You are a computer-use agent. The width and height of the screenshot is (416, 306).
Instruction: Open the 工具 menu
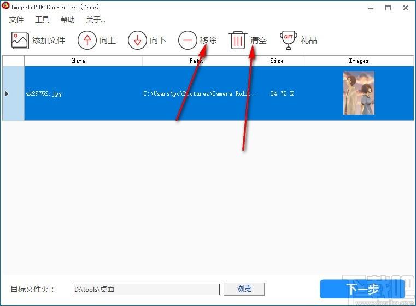[x=42, y=20]
